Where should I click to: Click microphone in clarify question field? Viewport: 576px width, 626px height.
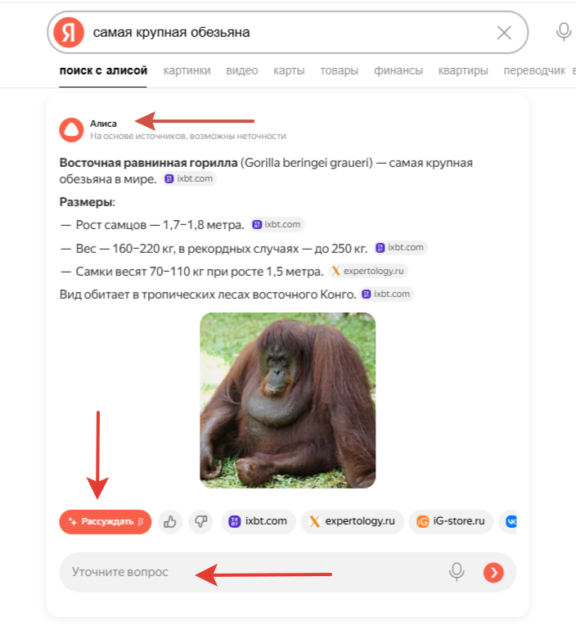[x=457, y=572]
